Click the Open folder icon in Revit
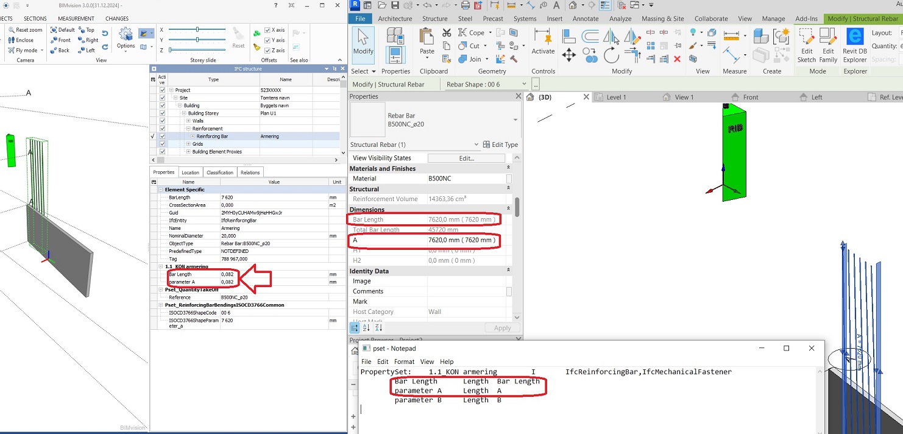The image size is (903, 434). click(381, 5)
